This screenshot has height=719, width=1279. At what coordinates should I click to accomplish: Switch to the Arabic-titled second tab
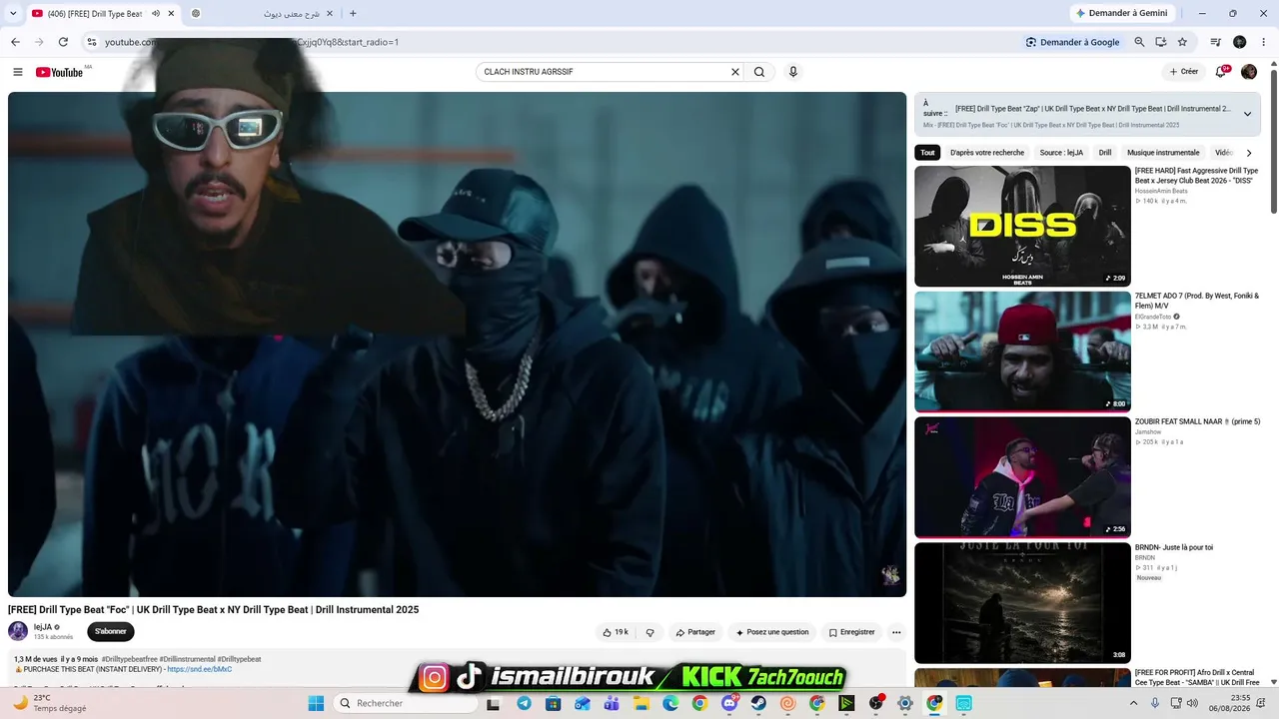point(262,13)
